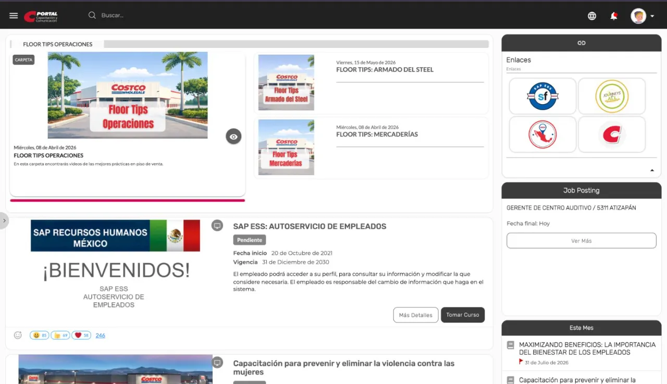Open the add reaction smiley icon
The image size is (667, 384).
pos(18,335)
